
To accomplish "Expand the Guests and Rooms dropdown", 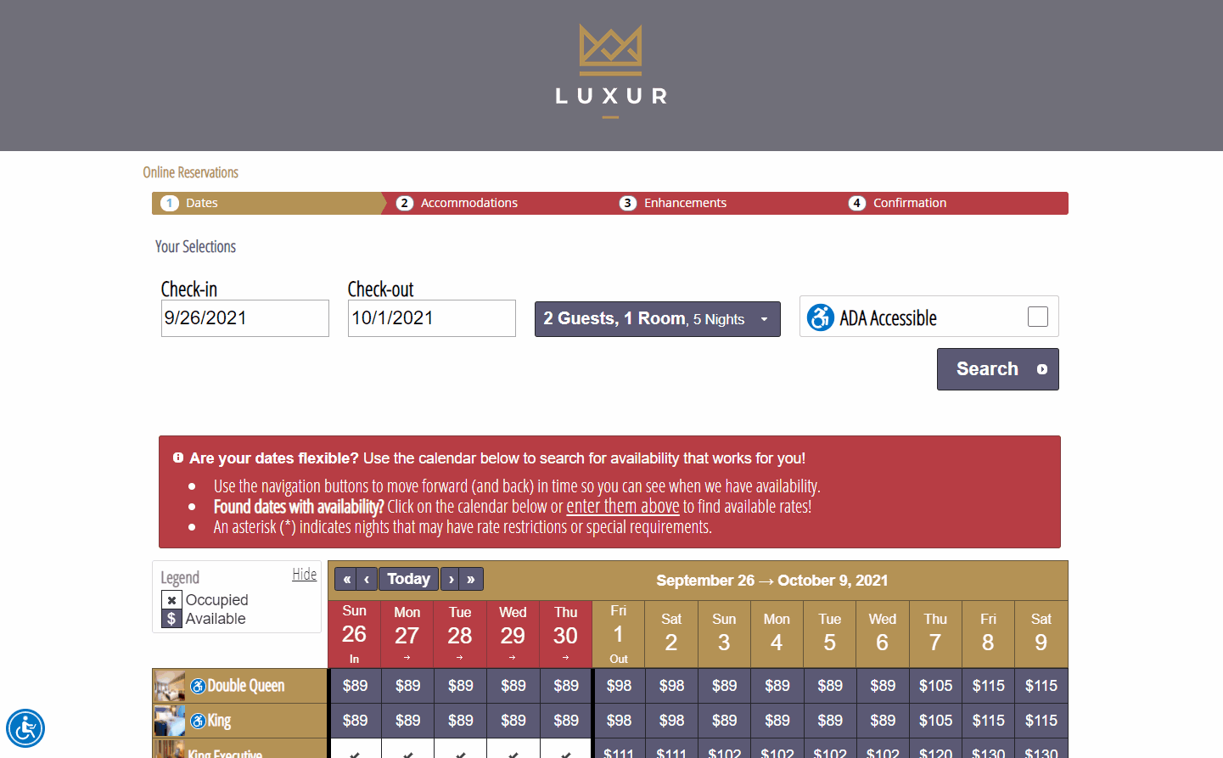I will pyautogui.click(x=657, y=319).
